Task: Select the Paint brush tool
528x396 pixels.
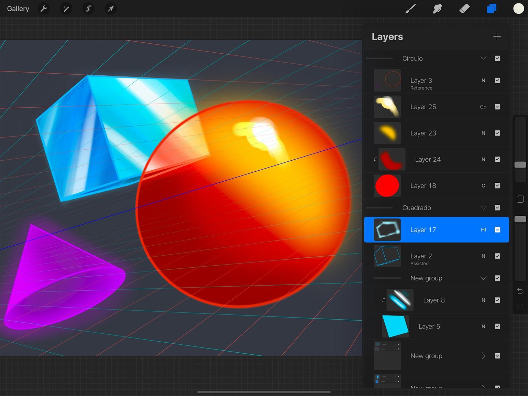Action: click(410, 9)
